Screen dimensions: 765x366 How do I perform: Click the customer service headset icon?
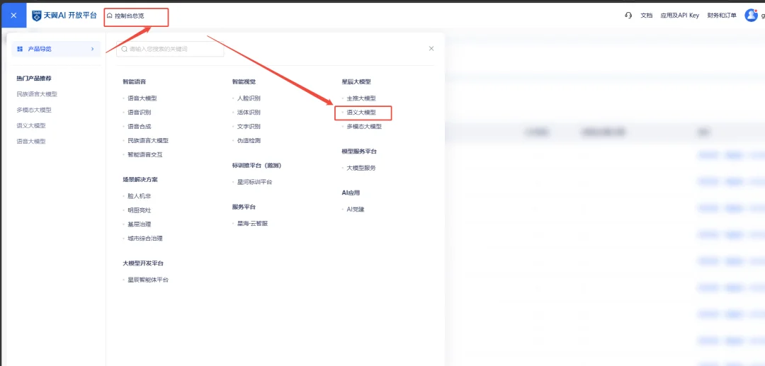[628, 16]
